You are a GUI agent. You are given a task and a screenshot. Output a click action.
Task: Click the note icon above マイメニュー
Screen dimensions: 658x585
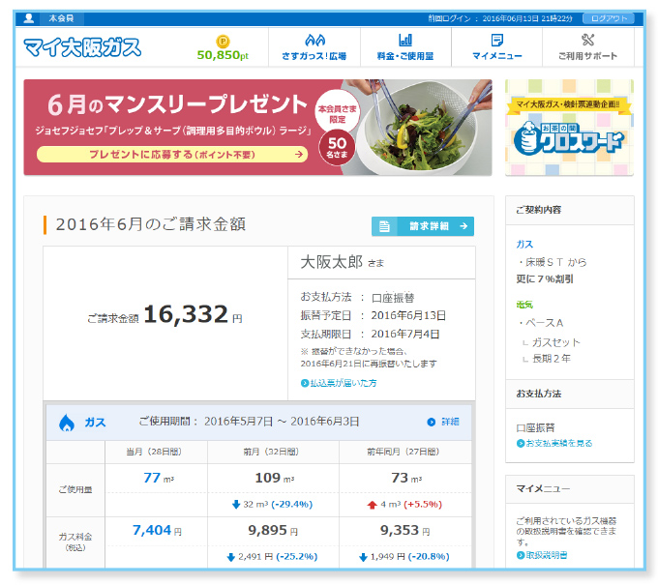pos(497,41)
